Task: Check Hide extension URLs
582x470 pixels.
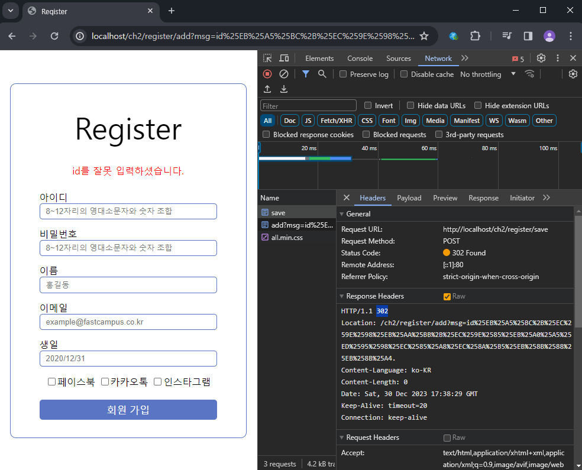Action: [x=478, y=105]
